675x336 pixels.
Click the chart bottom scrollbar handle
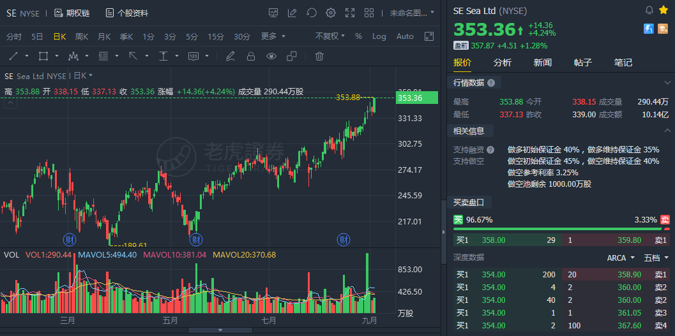click(220, 330)
